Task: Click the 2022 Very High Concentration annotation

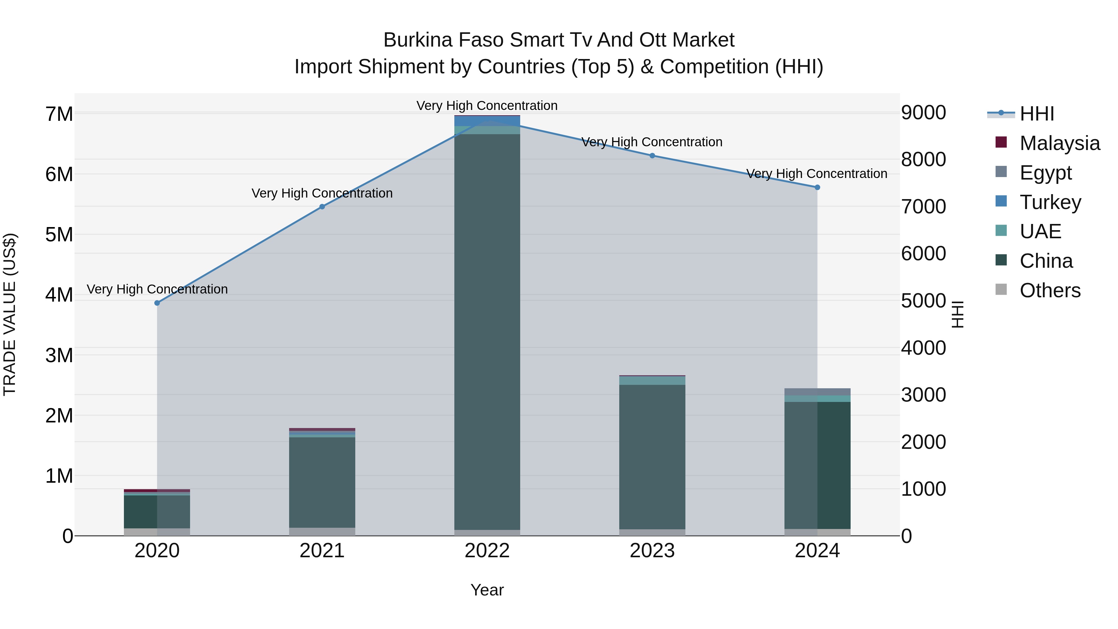Action: pos(487,106)
